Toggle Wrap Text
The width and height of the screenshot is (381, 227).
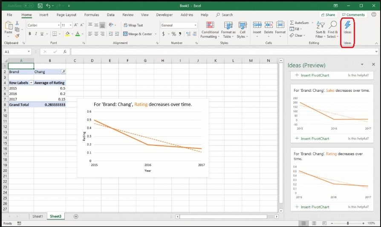click(x=133, y=25)
